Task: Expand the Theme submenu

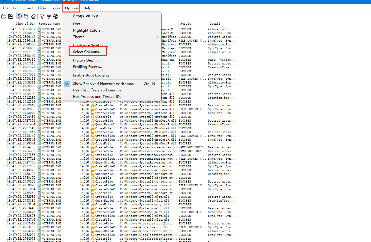Action: click(x=79, y=37)
